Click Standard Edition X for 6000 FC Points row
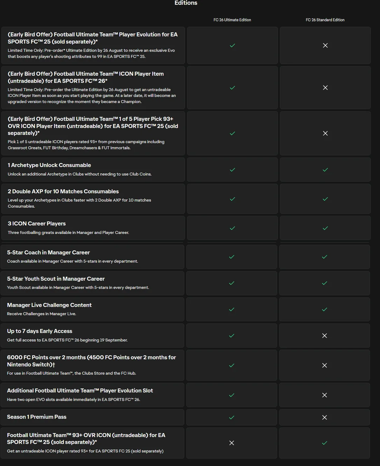The width and height of the screenshot is (380, 466). point(324,365)
